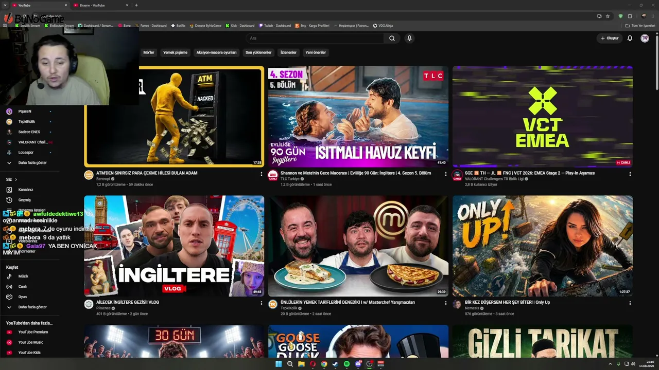Select the Son yüklenenler filter chip
This screenshot has width=659, height=370.
tap(258, 52)
